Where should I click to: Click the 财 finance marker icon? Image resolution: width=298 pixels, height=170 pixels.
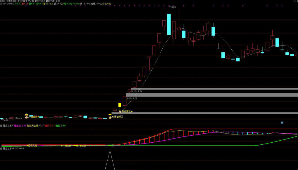click(282, 123)
